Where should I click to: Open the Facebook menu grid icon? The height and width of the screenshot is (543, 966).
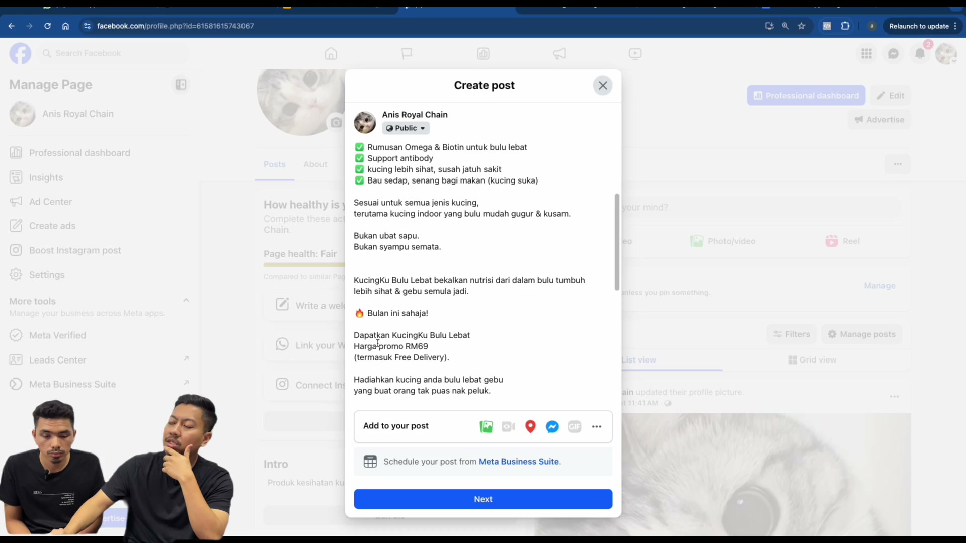coord(866,53)
